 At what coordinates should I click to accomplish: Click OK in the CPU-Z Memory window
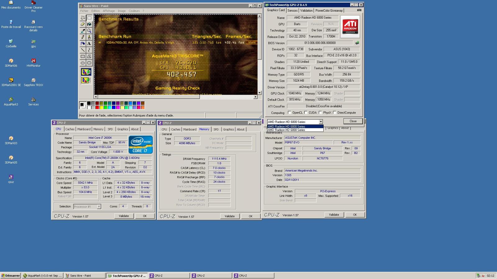click(x=250, y=216)
